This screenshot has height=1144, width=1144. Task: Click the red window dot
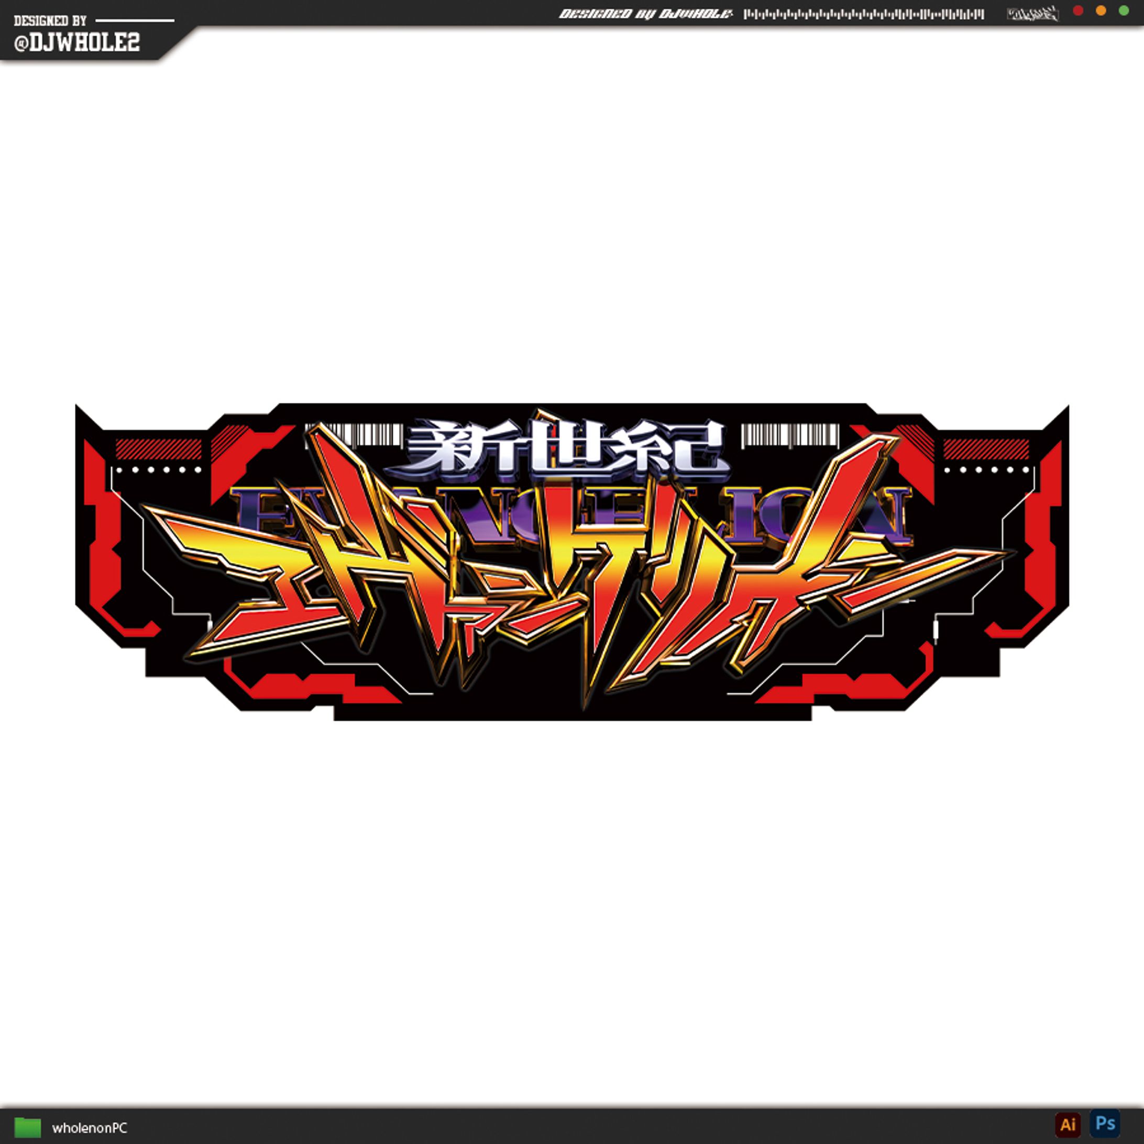pos(1077,10)
